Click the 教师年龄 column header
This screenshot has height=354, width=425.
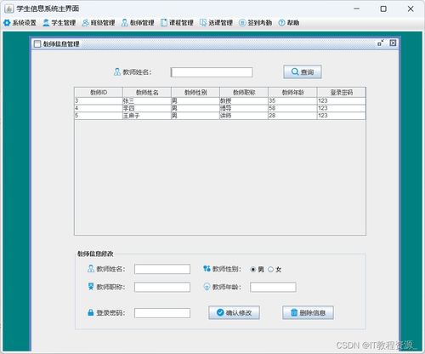point(292,93)
